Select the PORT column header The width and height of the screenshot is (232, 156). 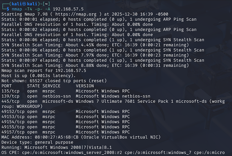tap(7, 86)
